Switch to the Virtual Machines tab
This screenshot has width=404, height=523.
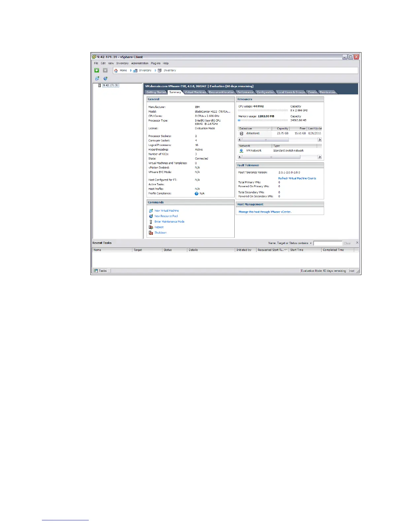195,92
